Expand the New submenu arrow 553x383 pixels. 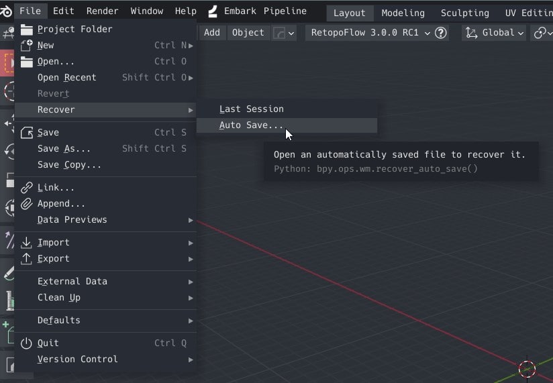click(x=191, y=46)
